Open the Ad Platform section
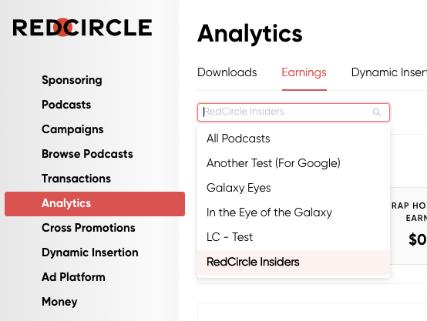Image resolution: width=427 pixels, height=321 pixels. pyautogui.click(x=73, y=277)
